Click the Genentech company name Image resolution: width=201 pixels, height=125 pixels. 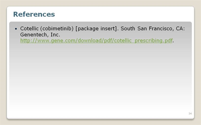[x=34, y=35]
